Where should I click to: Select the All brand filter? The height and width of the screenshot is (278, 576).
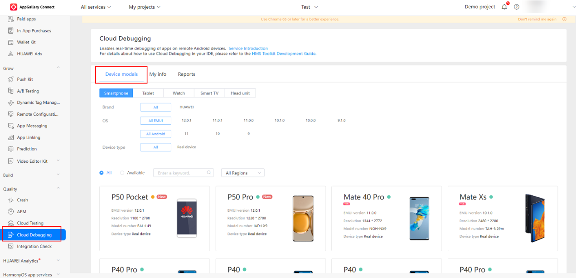click(x=156, y=107)
